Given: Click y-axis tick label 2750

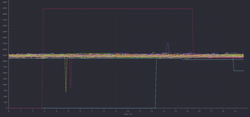Looking at the screenshot, I should click(5, 44).
